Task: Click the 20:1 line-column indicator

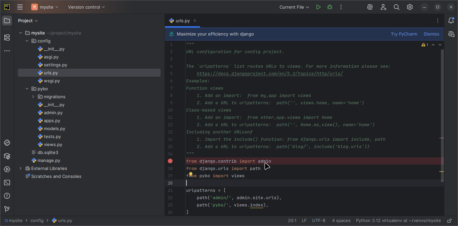Action: (x=292, y=221)
